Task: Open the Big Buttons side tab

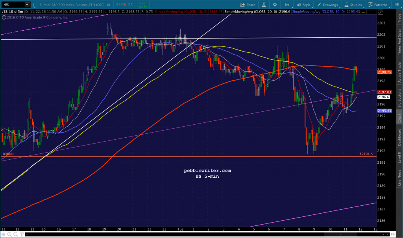Action: pos(399,98)
